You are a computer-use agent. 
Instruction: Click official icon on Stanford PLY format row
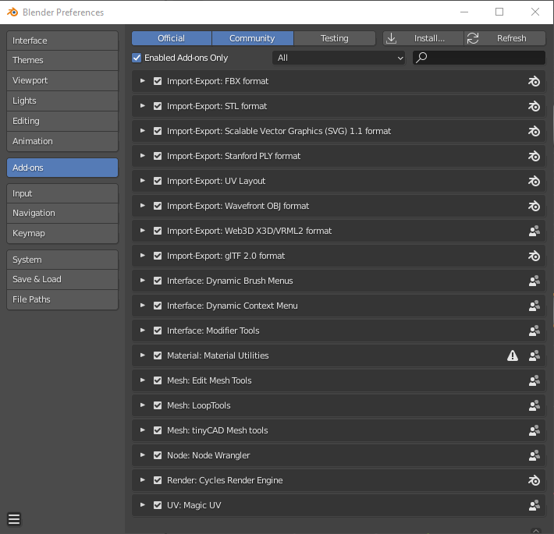point(534,156)
